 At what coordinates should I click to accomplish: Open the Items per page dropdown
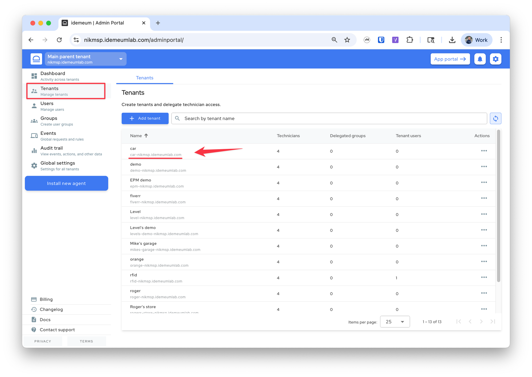pos(395,322)
